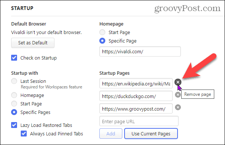Screen dimensions: 225x145
Task: Select Homepage Start Page radio option
Action: (x=102, y=32)
